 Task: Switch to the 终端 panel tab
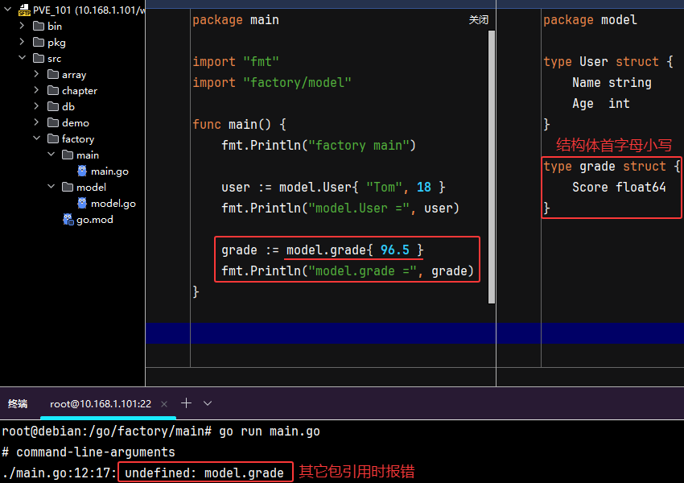pyautogui.click(x=18, y=403)
